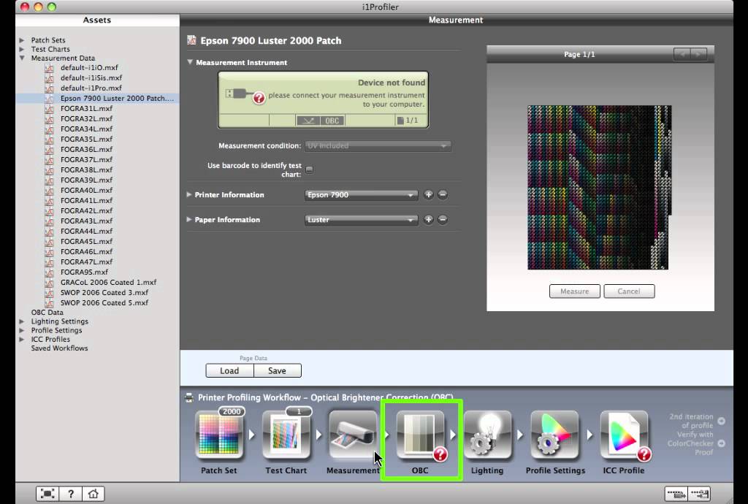Go to the Home screen icon
748x504 pixels.
[x=93, y=494]
